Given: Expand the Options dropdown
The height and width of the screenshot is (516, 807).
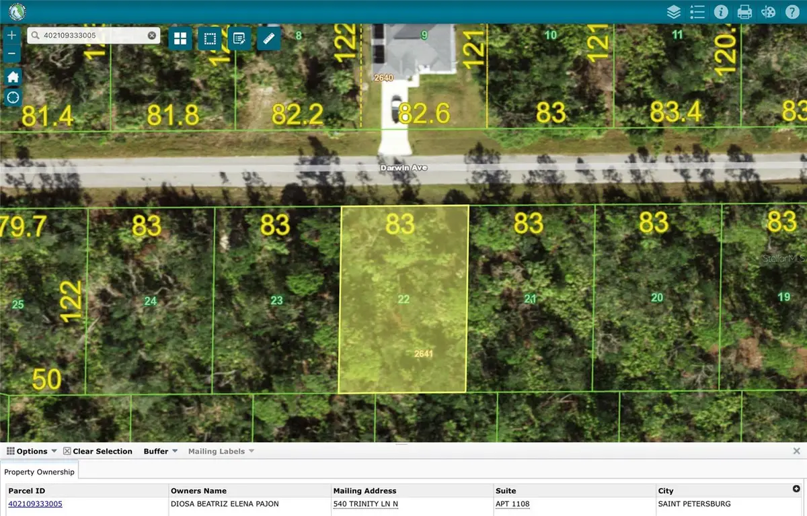Looking at the screenshot, I should [32, 451].
